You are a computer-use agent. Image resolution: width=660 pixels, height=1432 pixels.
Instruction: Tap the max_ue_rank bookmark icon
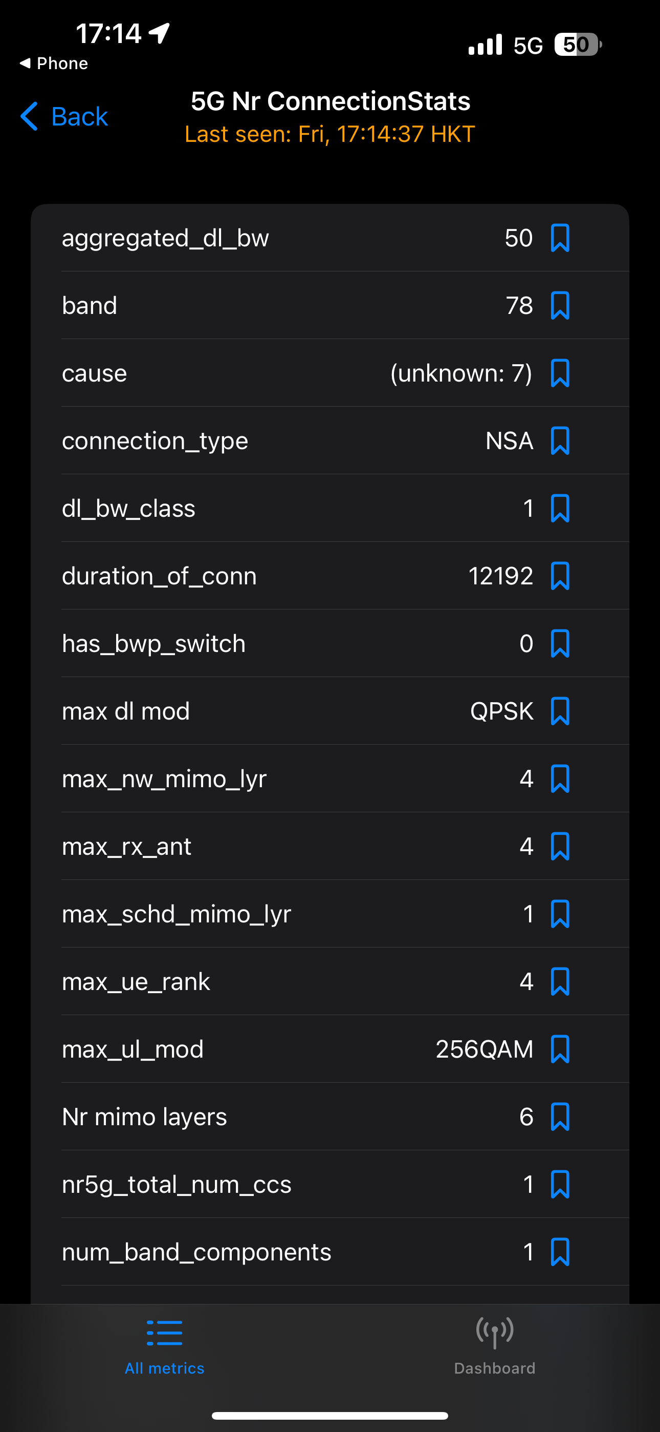(559, 982)
